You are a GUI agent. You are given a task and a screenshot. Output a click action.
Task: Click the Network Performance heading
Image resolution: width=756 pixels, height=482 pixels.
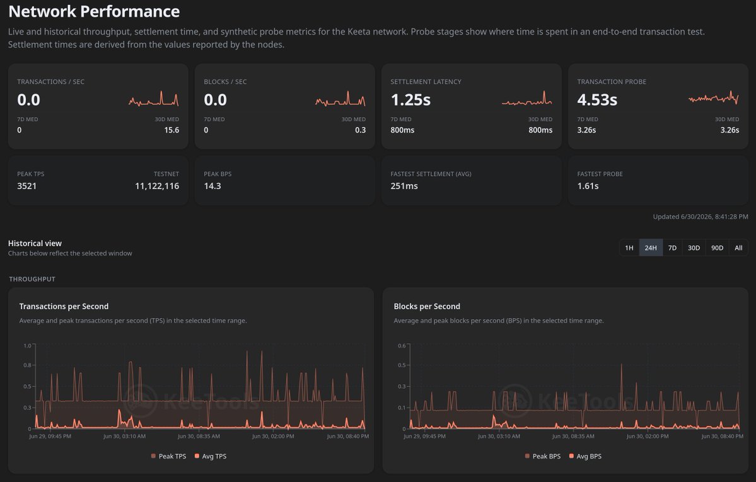(x=94, y=11)
